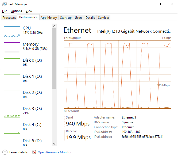Switch to the Processes tab
The height and width of the screenshot is (159, 178).
tap(9, 18)
